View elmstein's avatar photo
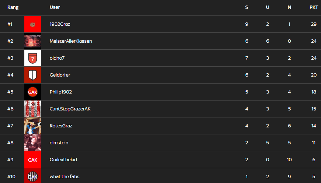The width and height of the screenshot is (321, 183). 32,143
